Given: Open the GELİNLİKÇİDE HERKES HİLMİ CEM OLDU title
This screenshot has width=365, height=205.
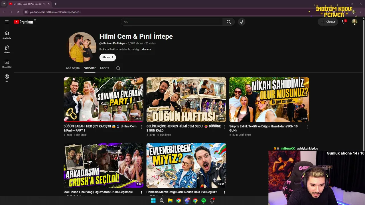Looking at the screenshot, I should pos(184,128).
